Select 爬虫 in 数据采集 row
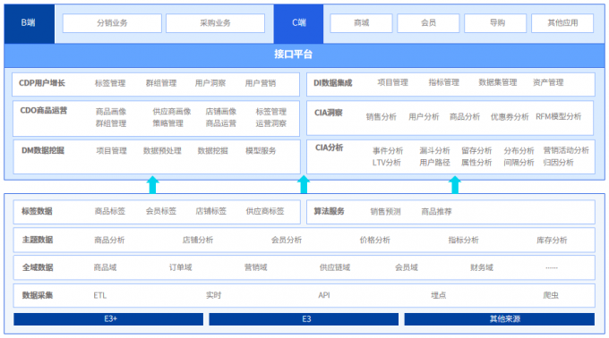Viewport: 609px width, 338px height. (x=551, y=295)
